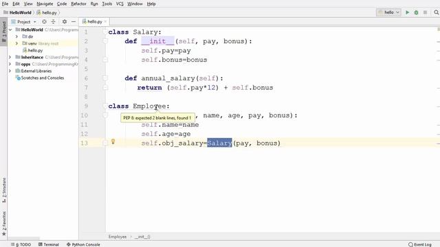Start debugging with the bug icon

pos(416,12)
